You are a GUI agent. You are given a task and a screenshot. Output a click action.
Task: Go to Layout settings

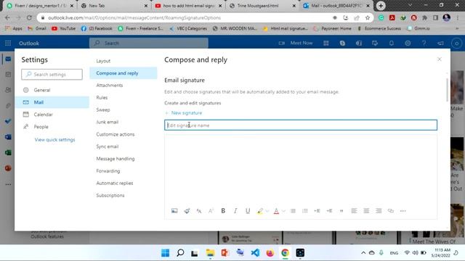pyautogui.click(x=103, y=61)
